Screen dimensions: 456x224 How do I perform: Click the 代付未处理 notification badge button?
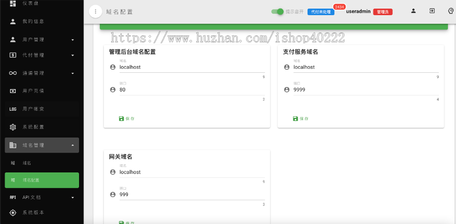[x=321, y=12]
